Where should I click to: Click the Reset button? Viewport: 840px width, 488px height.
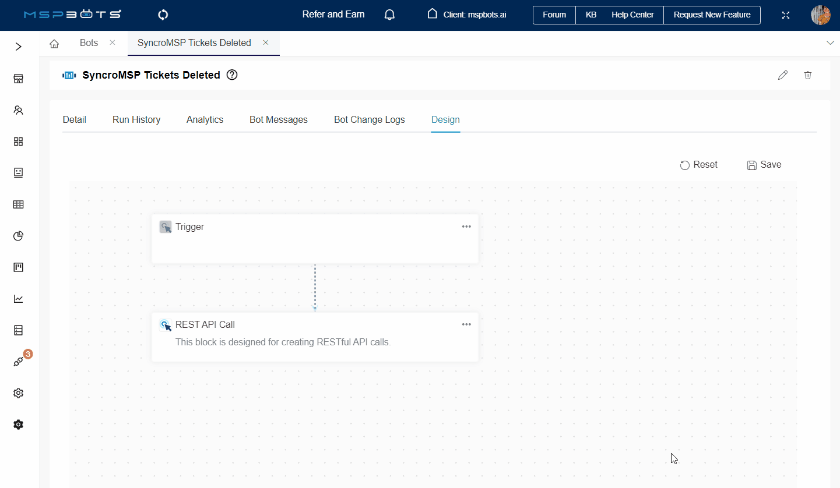tap(698, 165)
